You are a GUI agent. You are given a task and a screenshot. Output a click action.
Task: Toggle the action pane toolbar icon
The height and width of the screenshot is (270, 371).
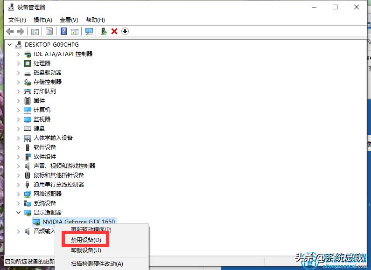[x=75, y=31]
